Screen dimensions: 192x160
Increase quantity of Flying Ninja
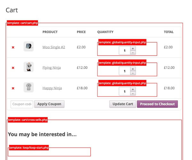pyautogui.click(x=133, y=69)
